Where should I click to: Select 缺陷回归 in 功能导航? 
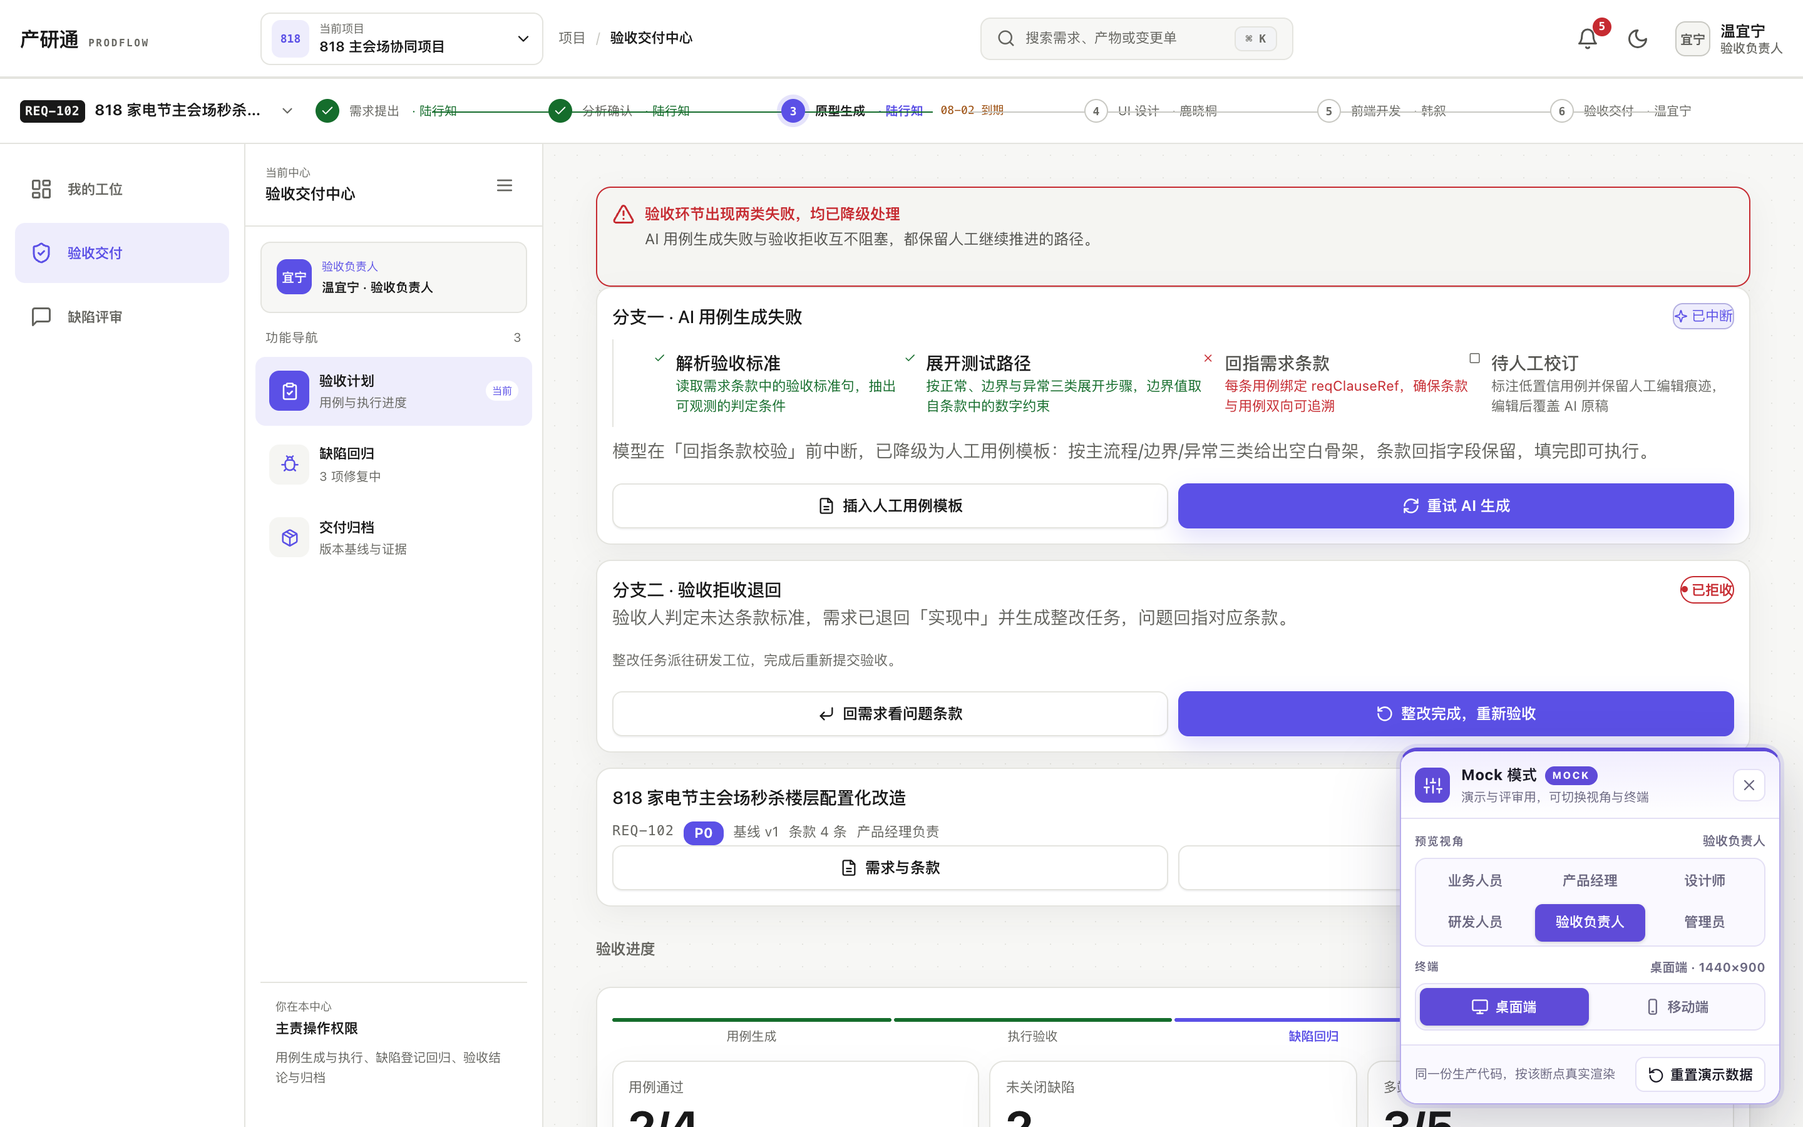[x=393, y=465]
